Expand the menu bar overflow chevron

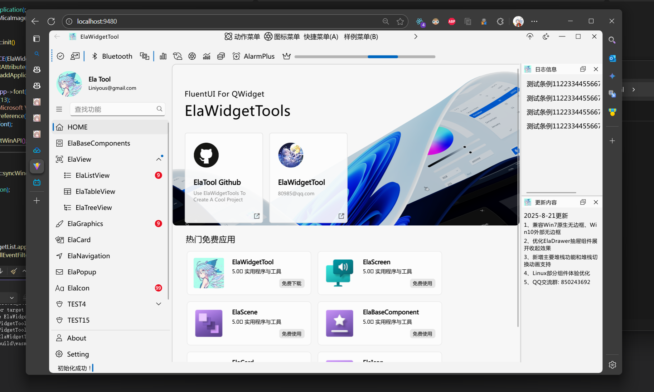pyautogui.click(x=416, y=36)
